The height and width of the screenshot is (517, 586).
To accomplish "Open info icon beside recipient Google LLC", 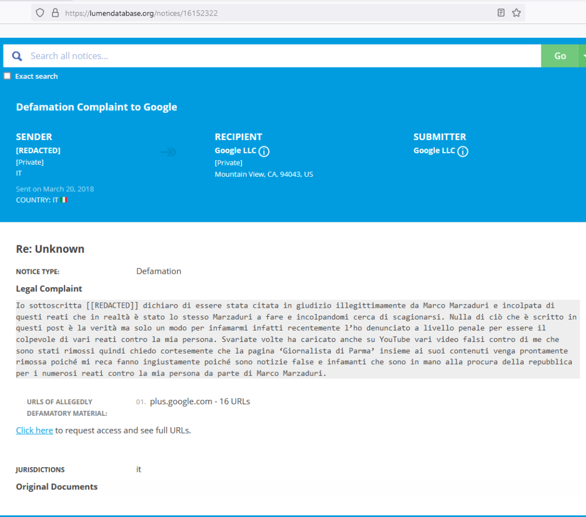I will click(264, 152).
